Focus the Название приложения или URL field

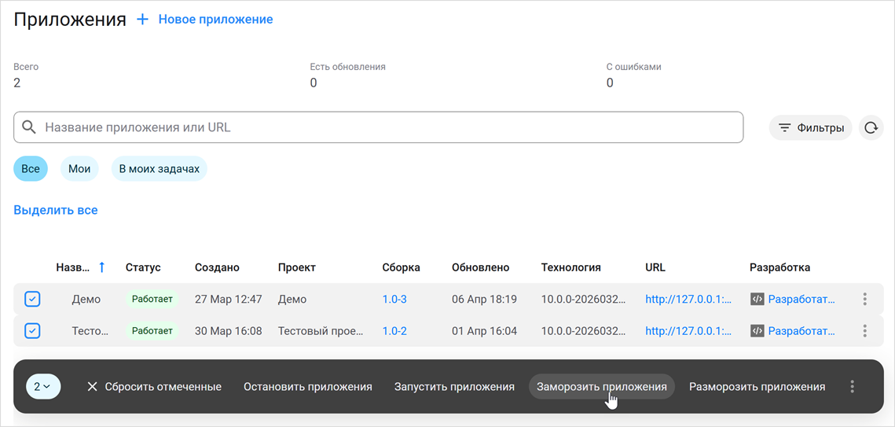pyautogui.click(x=379, y=127)
